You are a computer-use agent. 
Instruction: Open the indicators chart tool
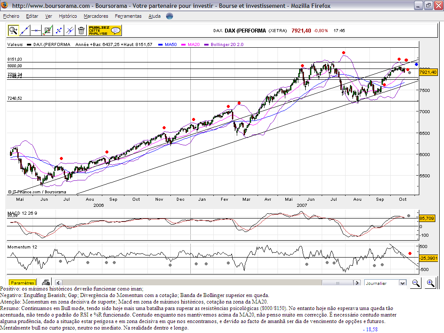[47, 30]
